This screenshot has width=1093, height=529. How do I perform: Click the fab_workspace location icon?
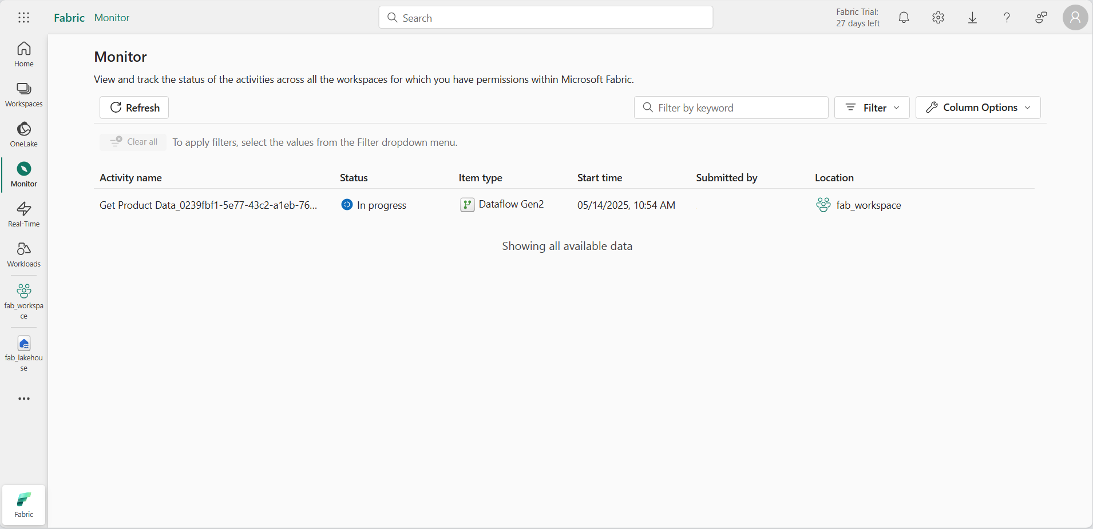[823, 205]
